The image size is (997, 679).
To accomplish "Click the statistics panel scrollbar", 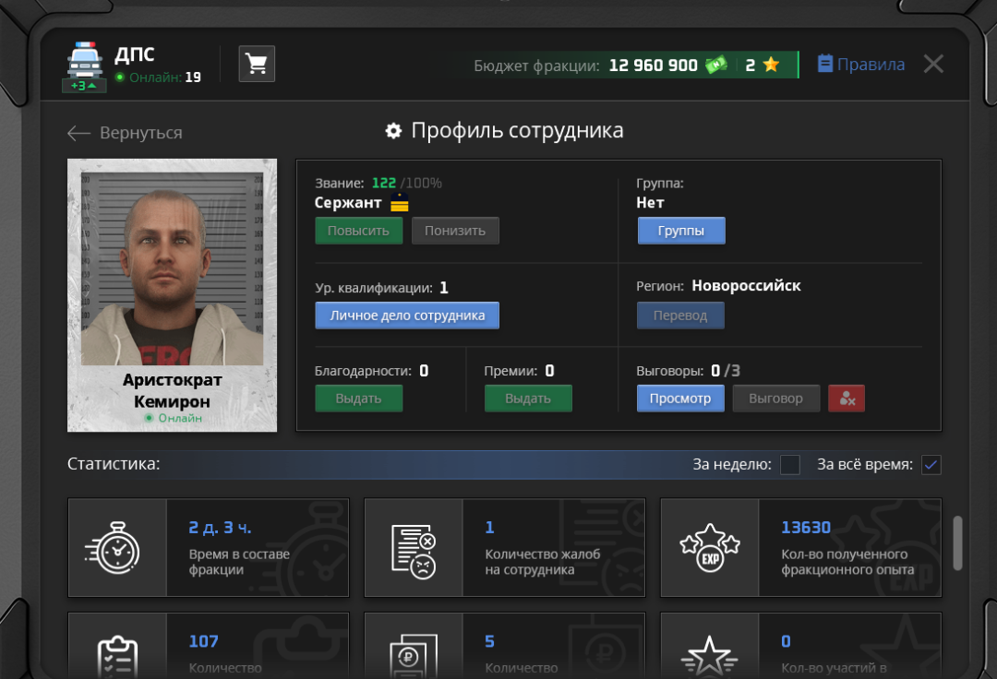I will coord(957,543).
